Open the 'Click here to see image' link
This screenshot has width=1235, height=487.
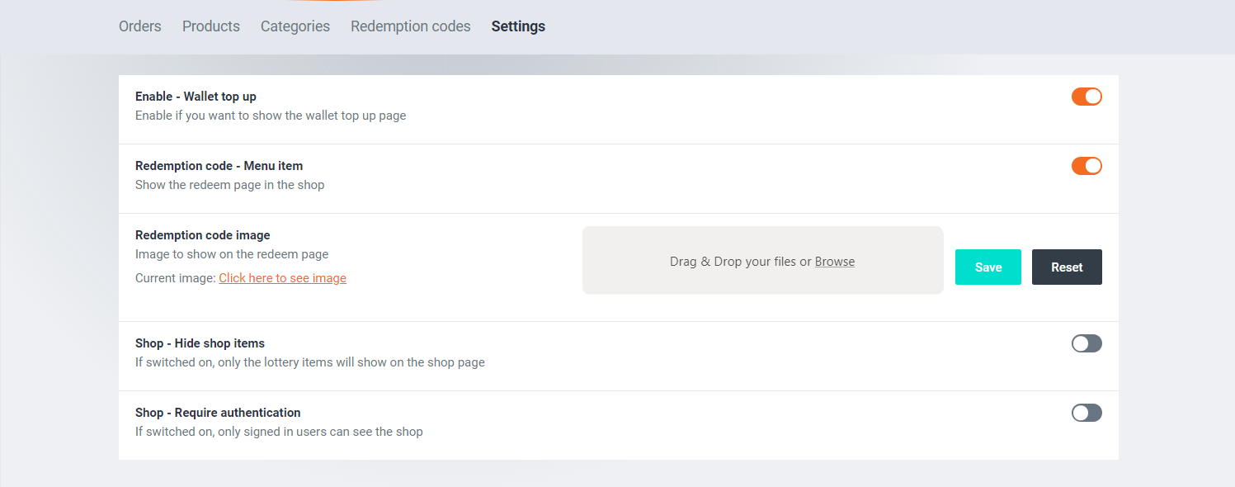282,278
